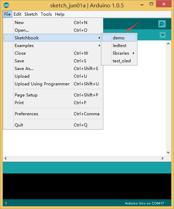This screenshot has width=174, height=209.
Task: Choose Upload from the File menu
Action: [53, 76]
